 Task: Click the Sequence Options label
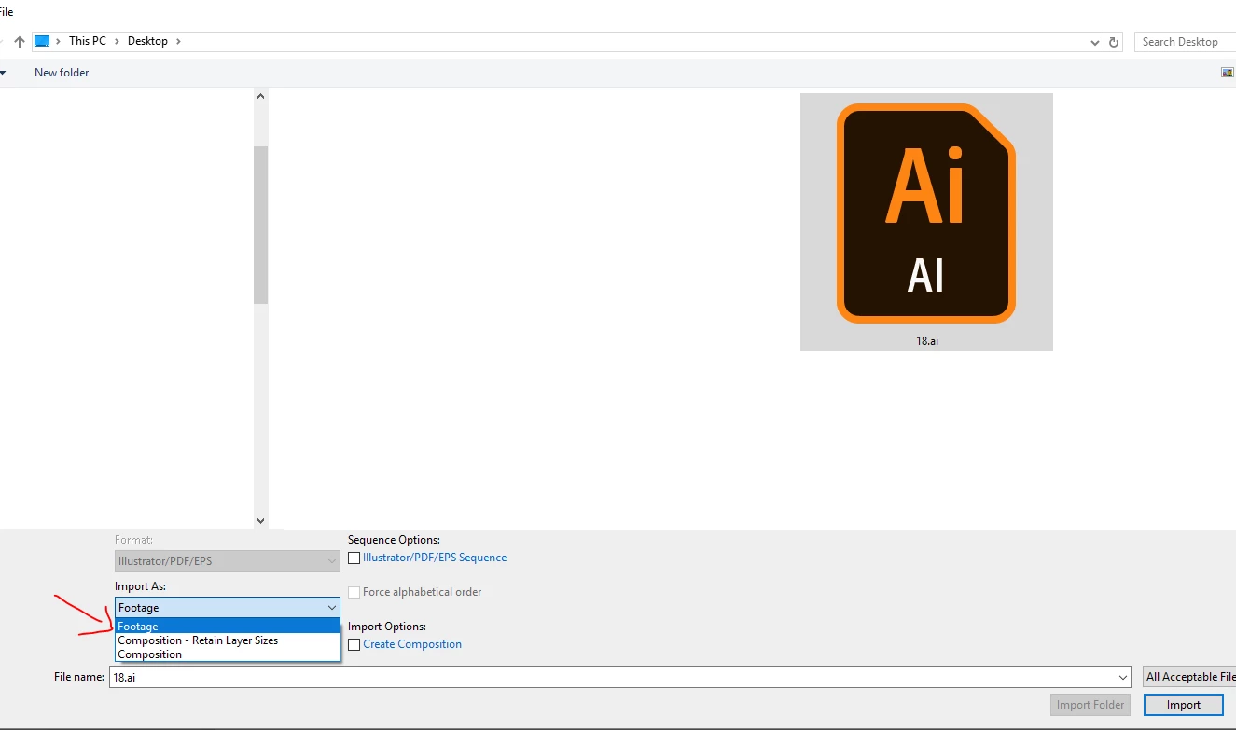click(394, 540)
